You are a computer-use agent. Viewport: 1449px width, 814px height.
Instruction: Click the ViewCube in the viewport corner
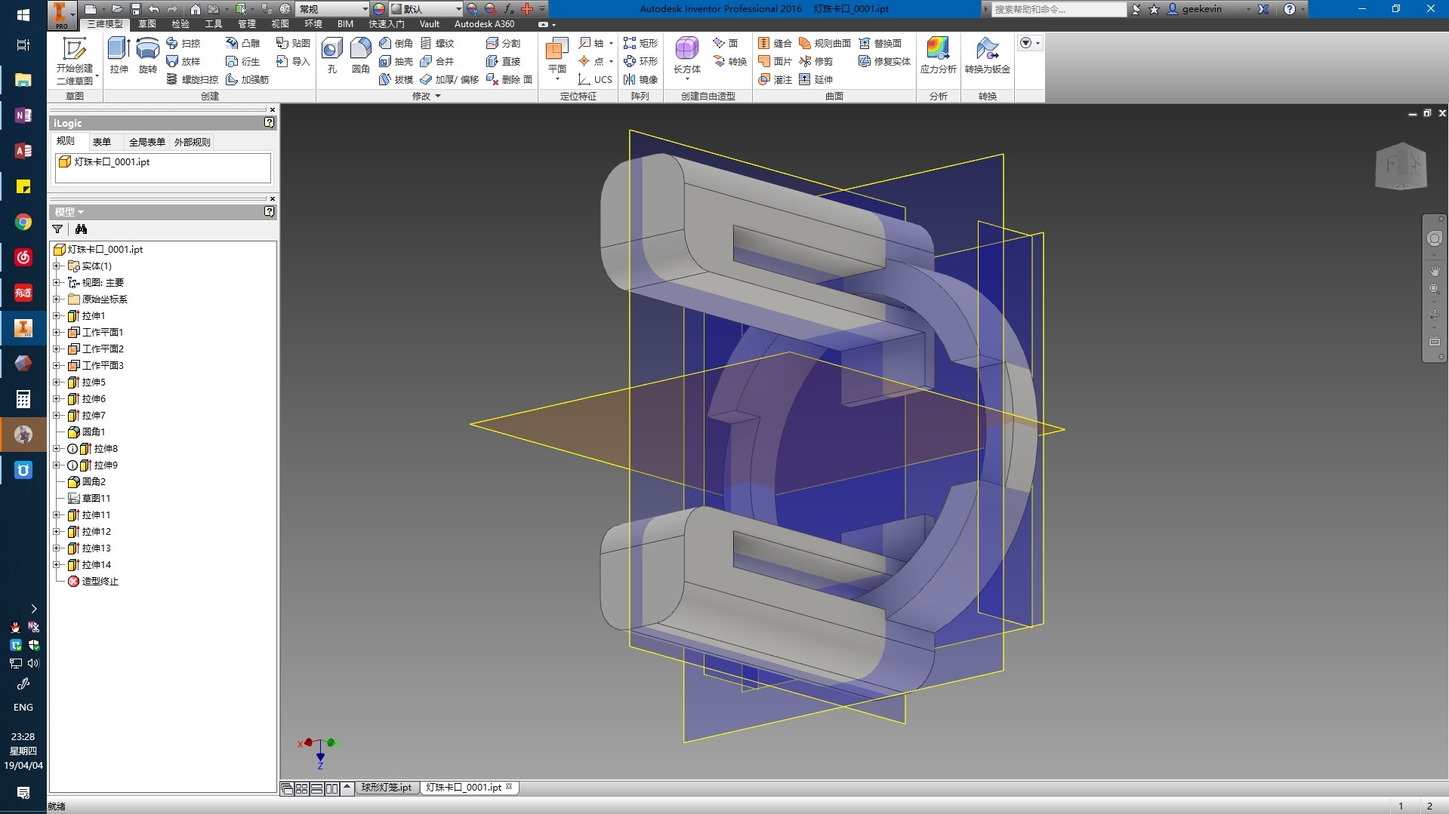(x=1401, y=166)
